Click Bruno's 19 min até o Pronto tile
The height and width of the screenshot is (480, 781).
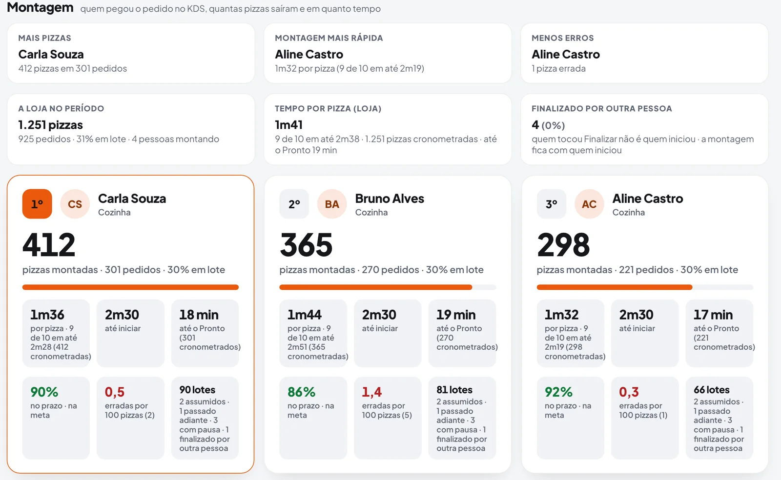click(x=462, y=333)
